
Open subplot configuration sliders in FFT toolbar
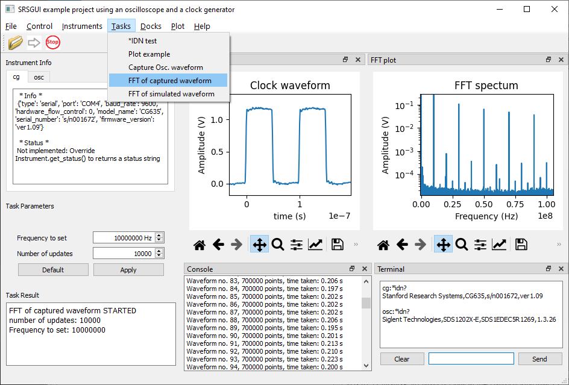pyautogui.click(x=480, y=245)
